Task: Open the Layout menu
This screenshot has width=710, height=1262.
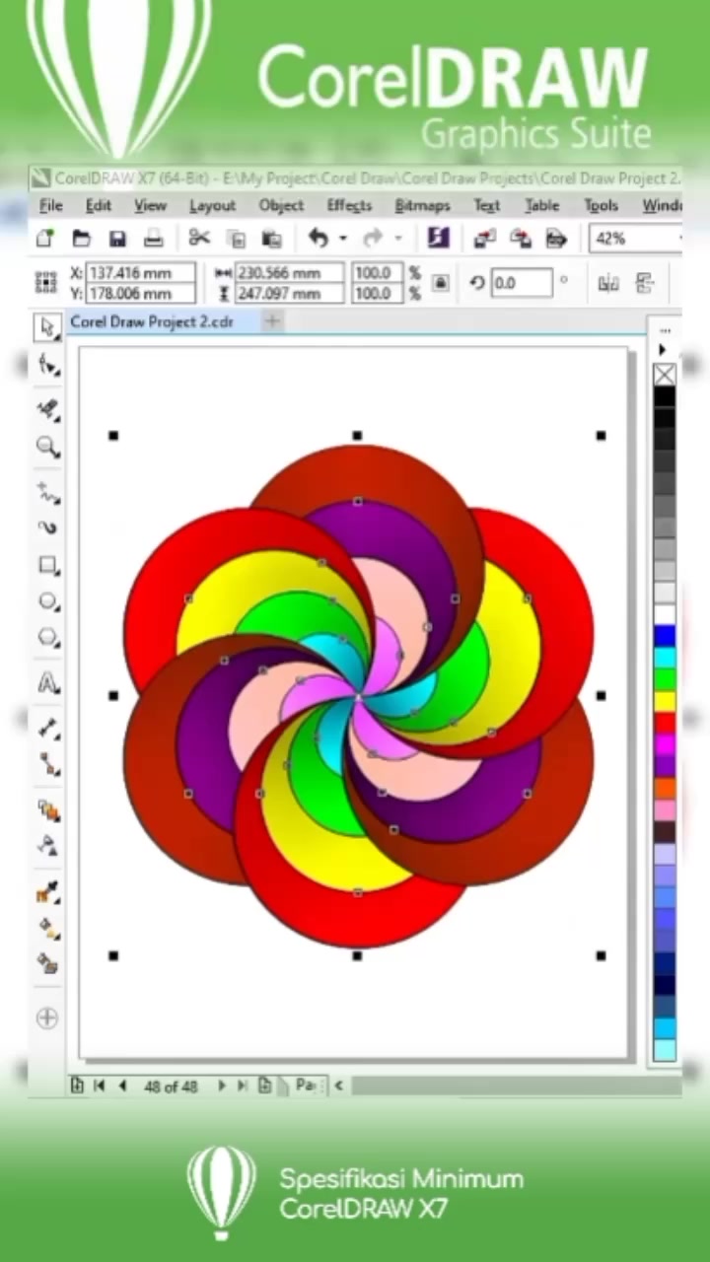Action: [212, 205]
